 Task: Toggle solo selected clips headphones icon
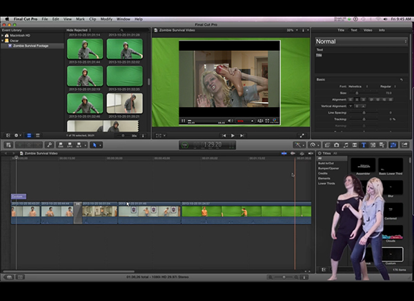click(302, 154)
